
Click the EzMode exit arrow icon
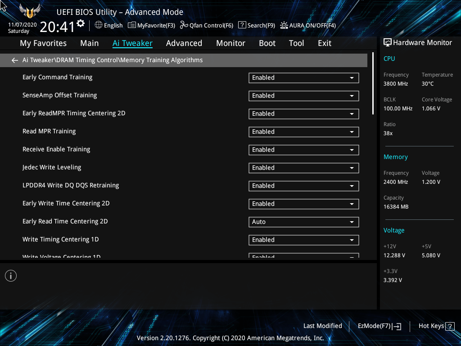coord(397,326)
